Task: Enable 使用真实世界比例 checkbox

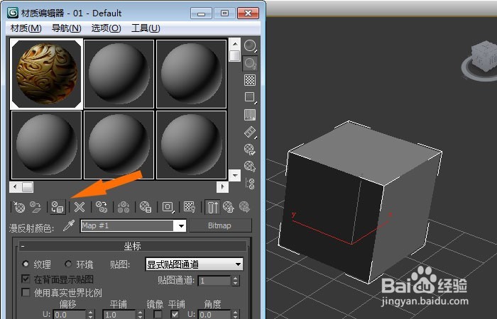Action: tap(26, 292)
